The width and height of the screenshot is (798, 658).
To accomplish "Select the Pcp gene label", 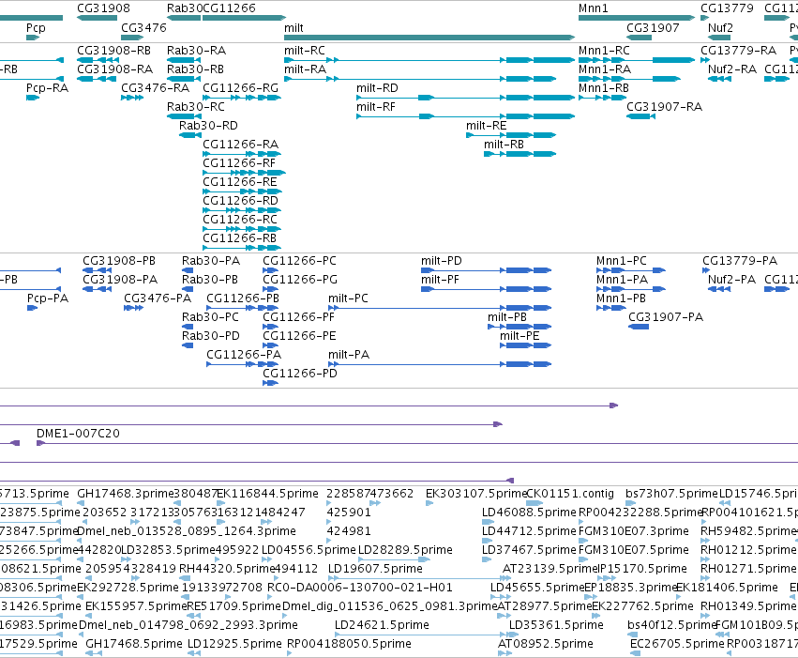I will (36, 28).
